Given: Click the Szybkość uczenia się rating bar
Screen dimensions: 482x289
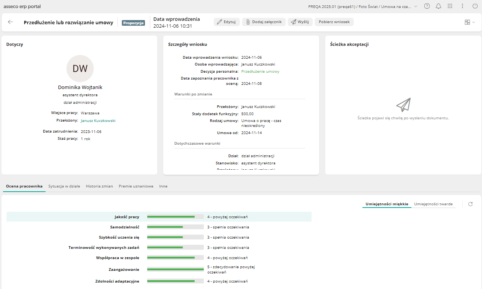Looking at the screenshot, I should pyautogui.click(x=175, y=237).
